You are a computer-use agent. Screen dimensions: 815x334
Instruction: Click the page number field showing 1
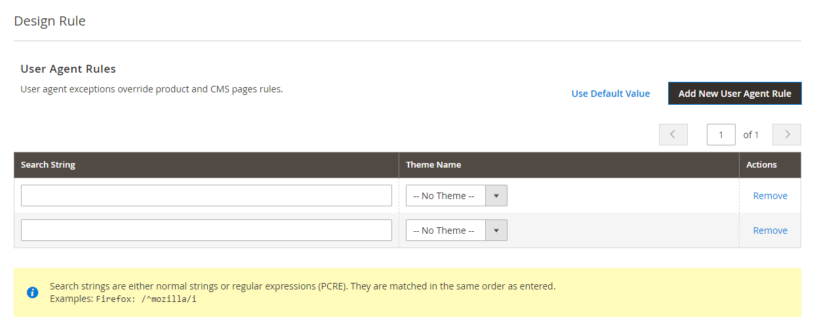(x=721, y=134)
